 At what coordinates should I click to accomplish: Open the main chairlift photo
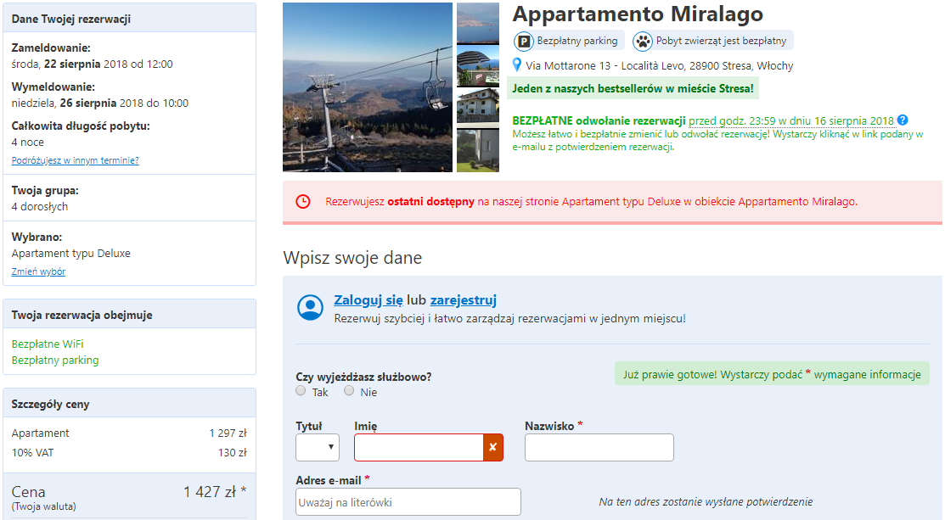[x=368, y=87]
